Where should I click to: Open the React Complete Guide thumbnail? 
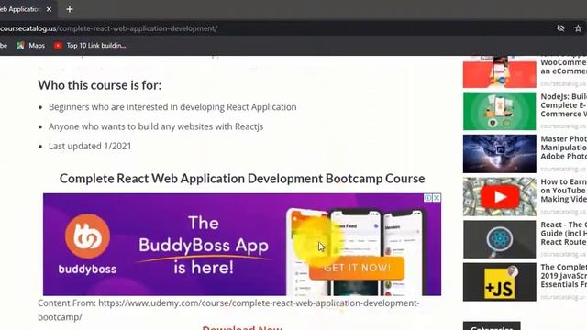click(499, 239)
